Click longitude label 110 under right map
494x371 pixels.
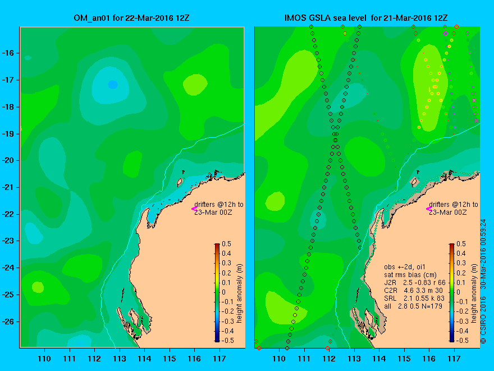pyautogui.click(x=279, y=359)
